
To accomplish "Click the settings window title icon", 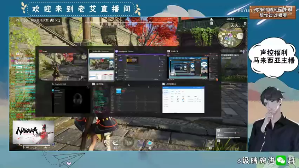I will (x=163, y=84).
